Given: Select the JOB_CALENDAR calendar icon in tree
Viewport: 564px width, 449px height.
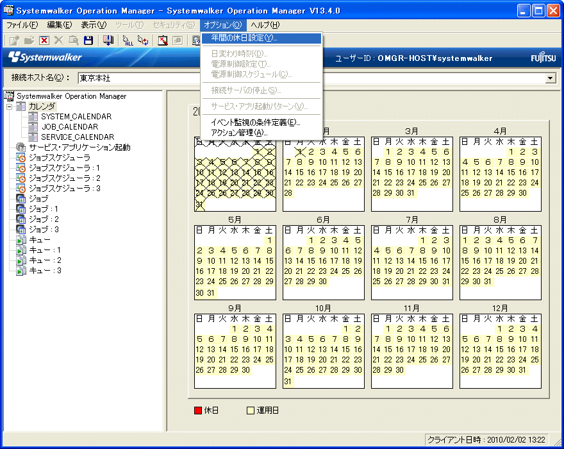Looking at the screenshot, I should pos(33,127).
